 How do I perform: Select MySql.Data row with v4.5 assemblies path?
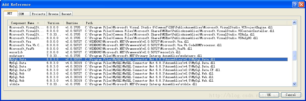(148, 66)
